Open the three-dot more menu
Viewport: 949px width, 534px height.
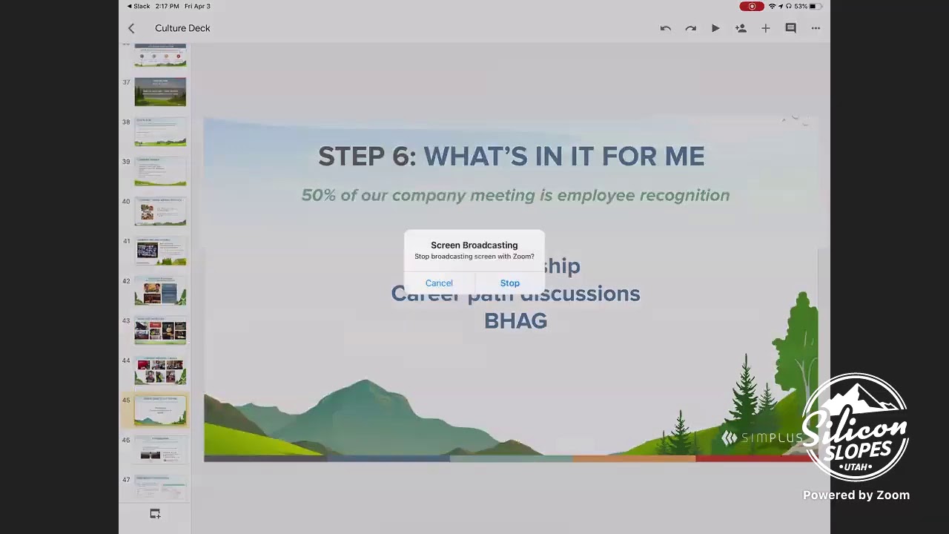point(816,28)
